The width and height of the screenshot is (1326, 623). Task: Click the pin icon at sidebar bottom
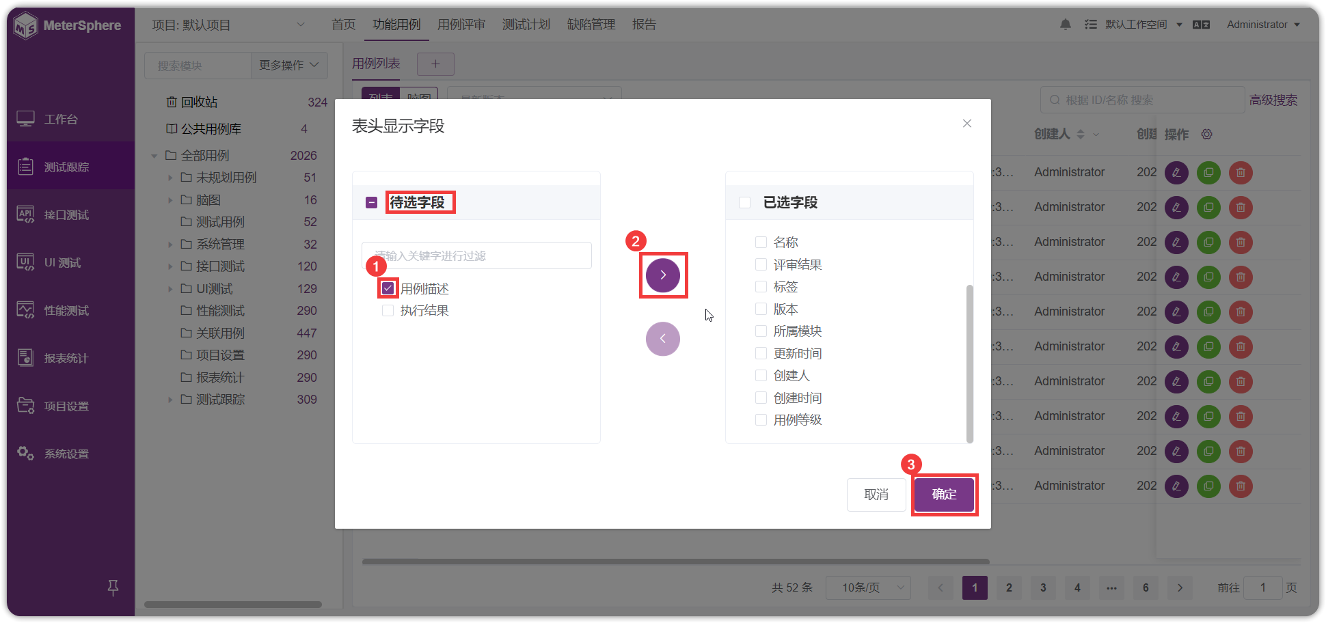click(x=113, y=587)
